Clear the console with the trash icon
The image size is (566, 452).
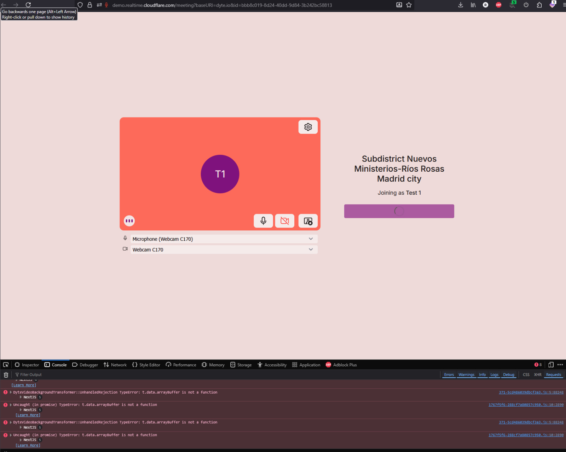click(x=6, y=375)
